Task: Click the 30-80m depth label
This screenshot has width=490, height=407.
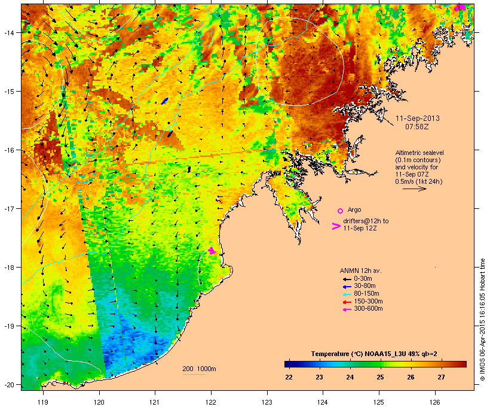Action: pyautogui.click(x=365, y=286)
